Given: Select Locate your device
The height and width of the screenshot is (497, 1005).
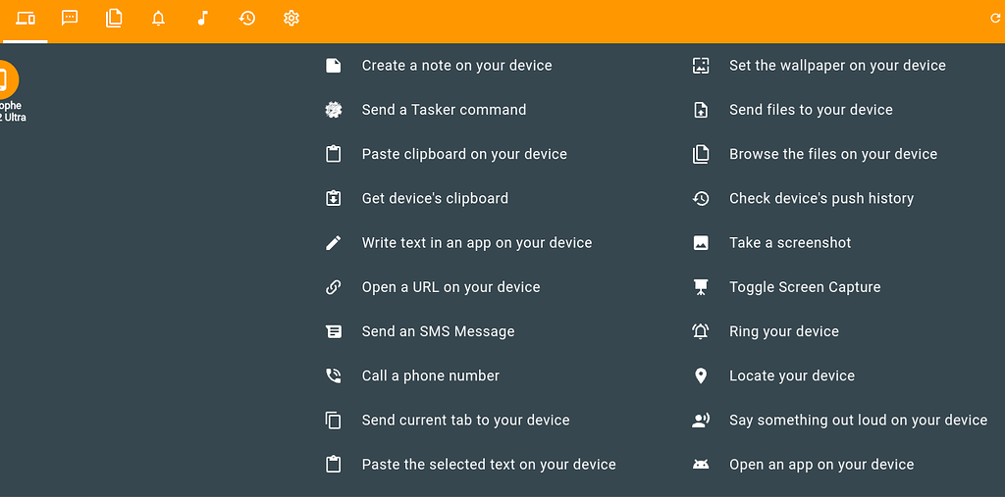Looking at the screenshot, I should [792, 376].
